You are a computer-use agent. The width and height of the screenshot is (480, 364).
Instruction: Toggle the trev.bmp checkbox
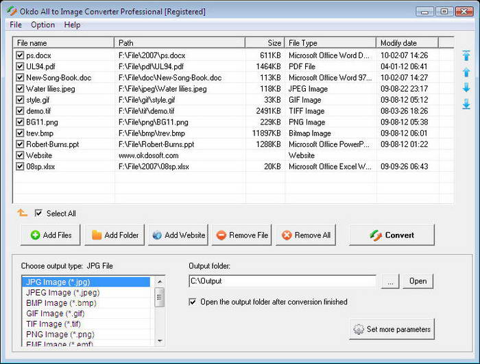coord(20,133)
